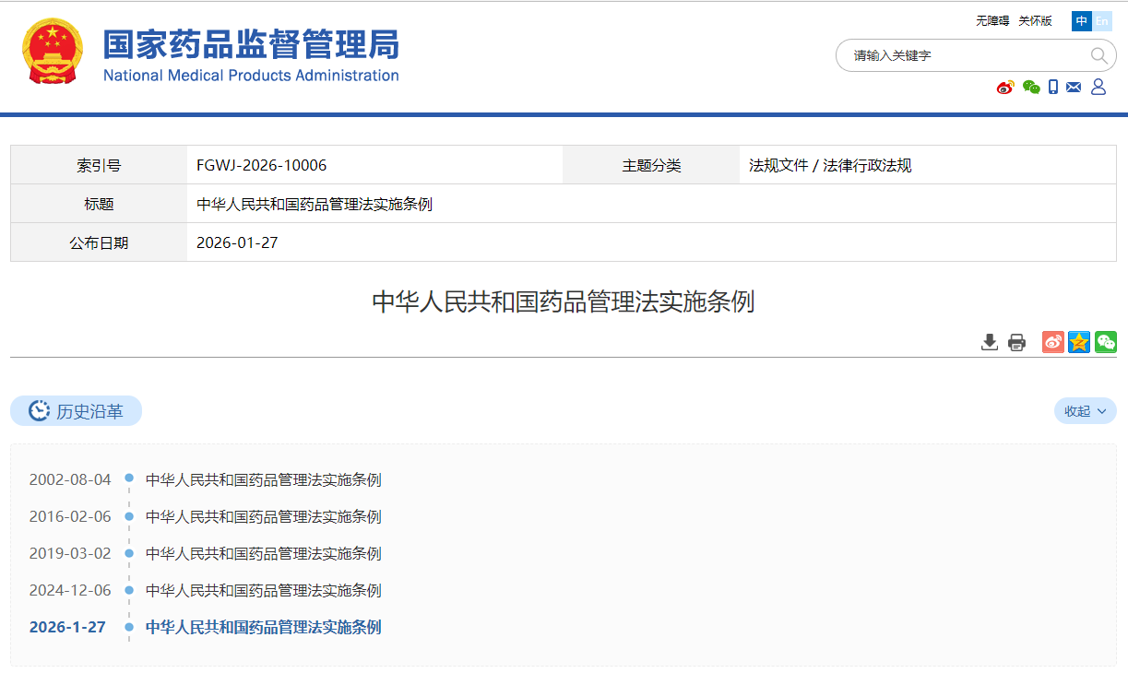Collapse history with 收起 button
Screen dimensions: 1128x673
pos(1085,411)
